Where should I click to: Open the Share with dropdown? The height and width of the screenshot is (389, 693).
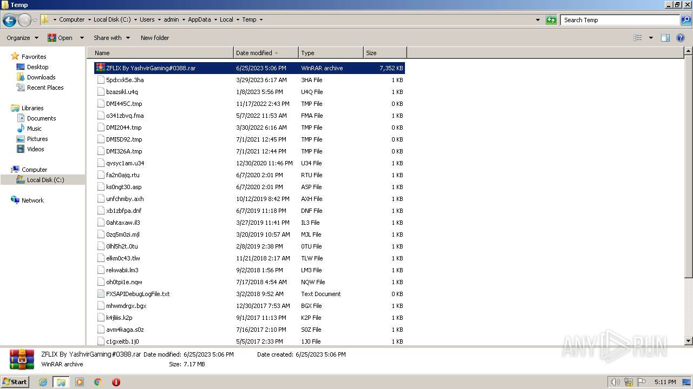112,38
